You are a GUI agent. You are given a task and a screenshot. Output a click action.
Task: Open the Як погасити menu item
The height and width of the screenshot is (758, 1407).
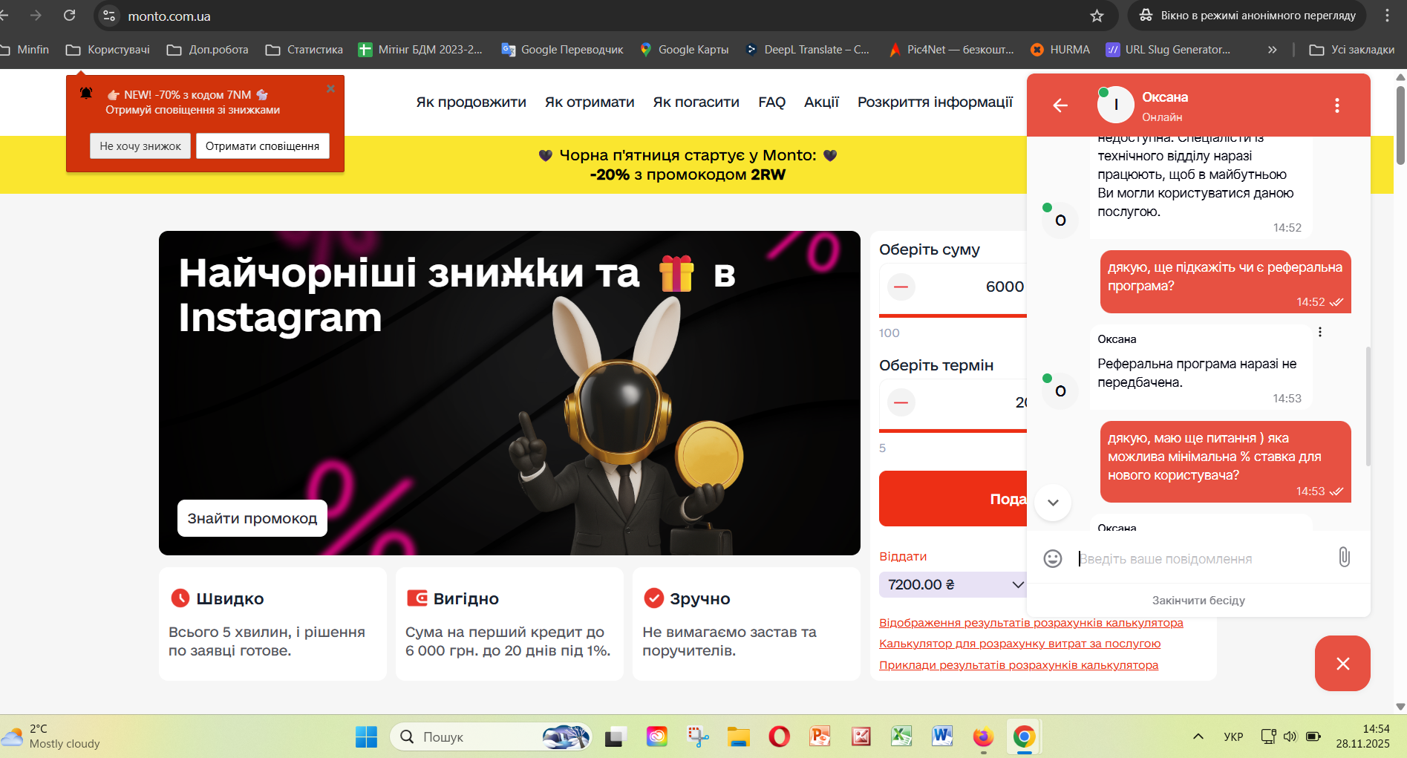[x=696, y=102]
